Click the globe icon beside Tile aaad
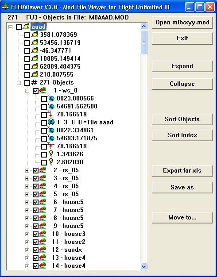The height and width of the screenshot is (277, 217). (x=51, y=122)
